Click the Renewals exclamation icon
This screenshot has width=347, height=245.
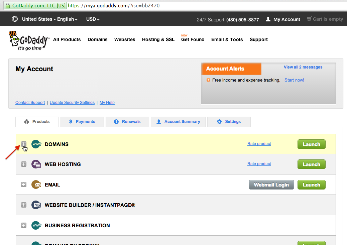coord(116,122)
